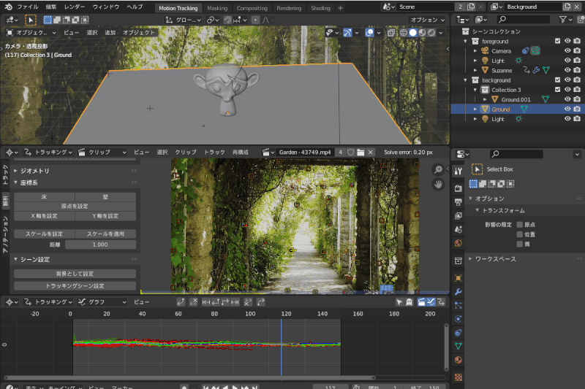Open the ヘルプ menu
The height and width of the screenshot is (389, 585).
pos(135,7)
